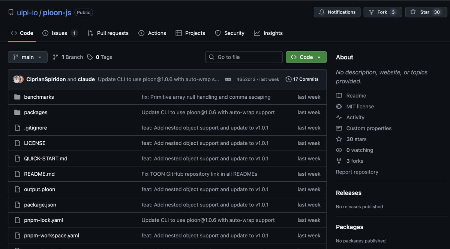Click the pulse icon beside Activity
This screenshot has width=450, height=249.
(339, 117)
